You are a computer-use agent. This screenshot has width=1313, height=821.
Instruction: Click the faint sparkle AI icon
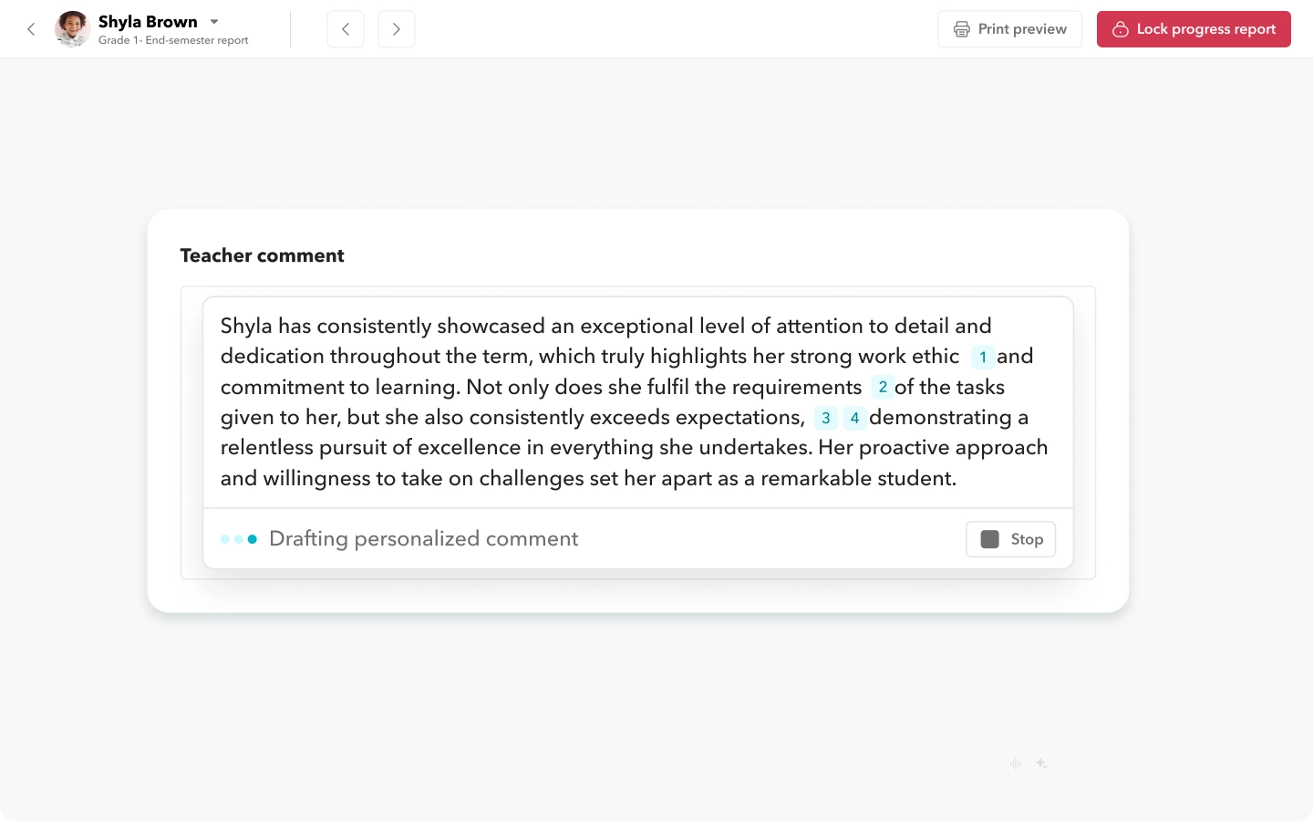point(1040,764)
